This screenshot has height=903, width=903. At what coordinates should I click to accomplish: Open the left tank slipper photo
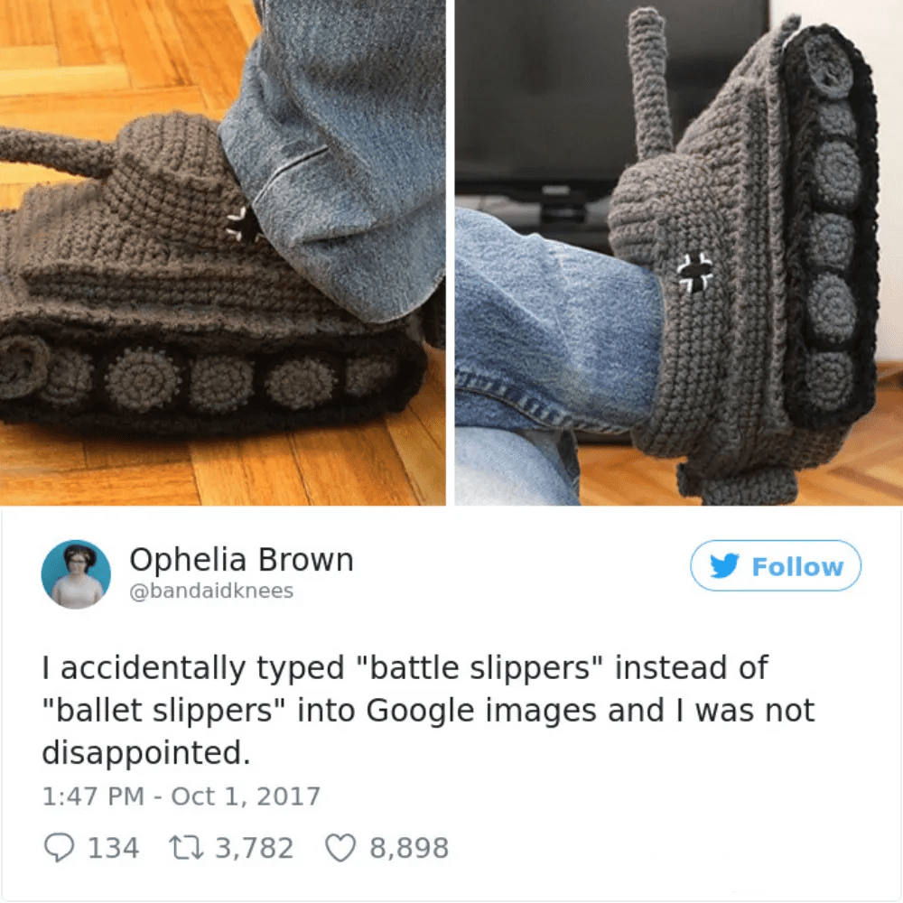222,253
